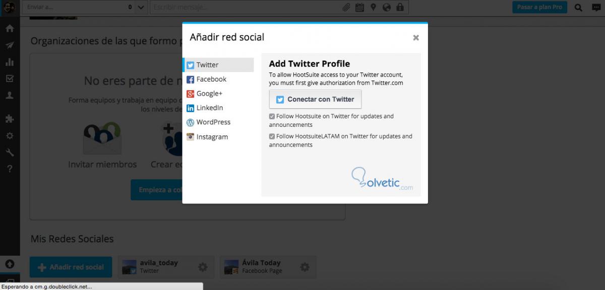The image size is (605, 290).
Task: Close the Añadir red social dialog
Action: click(416, 38)
